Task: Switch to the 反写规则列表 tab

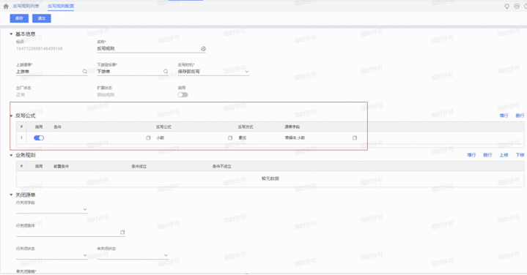Action: pyautogui.click(x=26, y=6)
